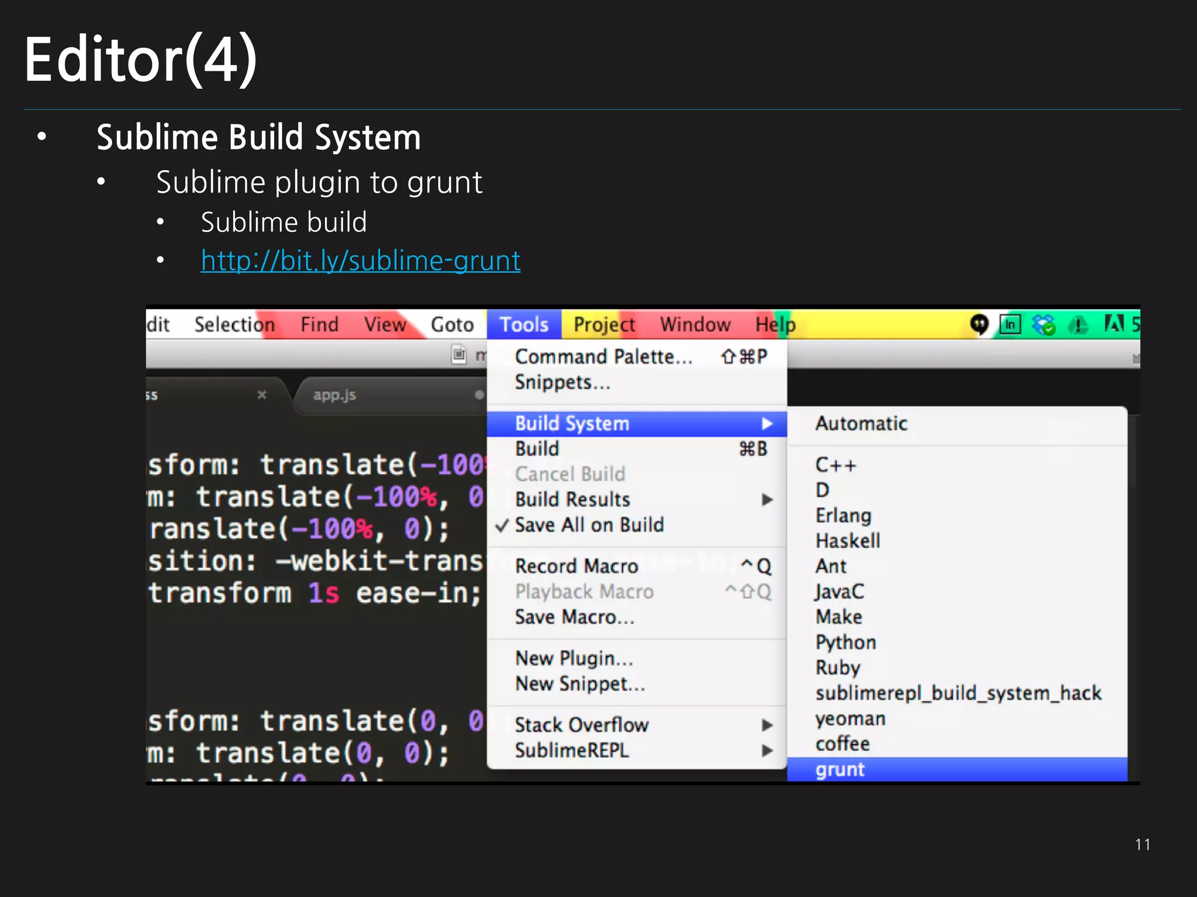Open the Window menu
The width and height of the screenshot is (1197, 897).
coord(695,324)
